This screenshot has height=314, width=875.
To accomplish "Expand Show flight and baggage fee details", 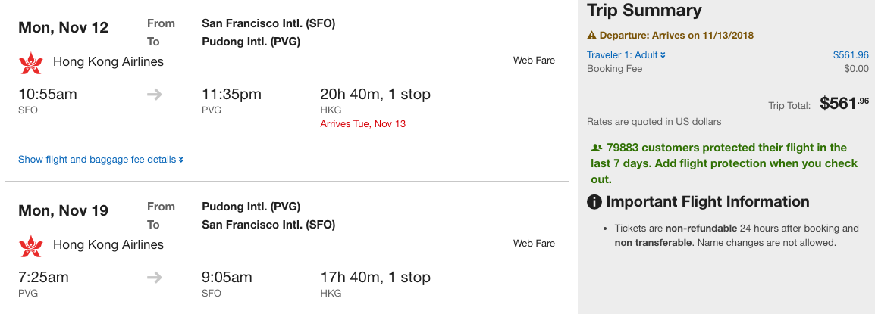I will pos(101,160).
